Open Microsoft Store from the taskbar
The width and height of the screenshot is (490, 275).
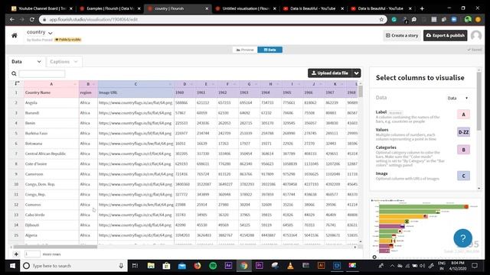click(166, 266)
